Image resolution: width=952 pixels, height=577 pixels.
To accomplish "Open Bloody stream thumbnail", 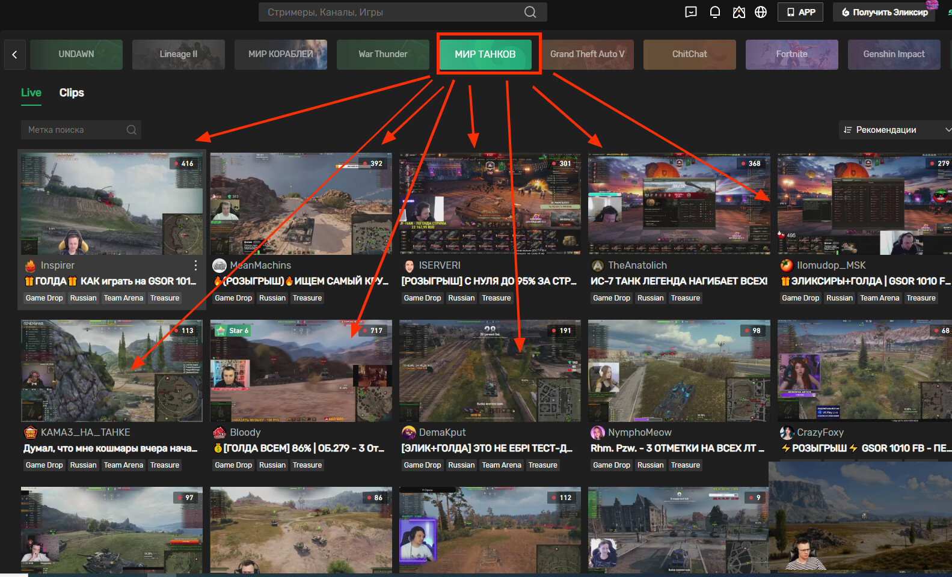I will (x=301, y=371).
